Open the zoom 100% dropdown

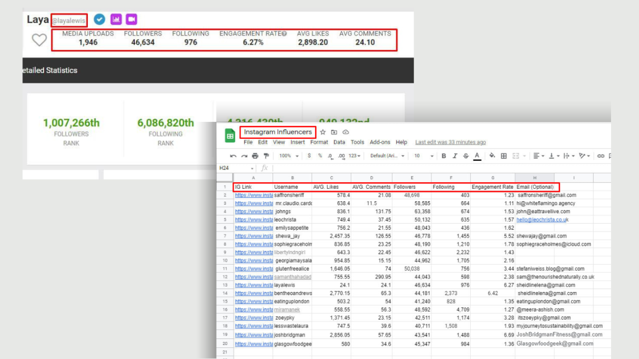click(x=289, y=156)
